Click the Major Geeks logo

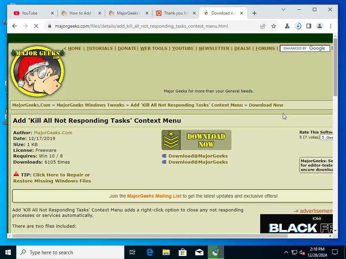point(38,71)
